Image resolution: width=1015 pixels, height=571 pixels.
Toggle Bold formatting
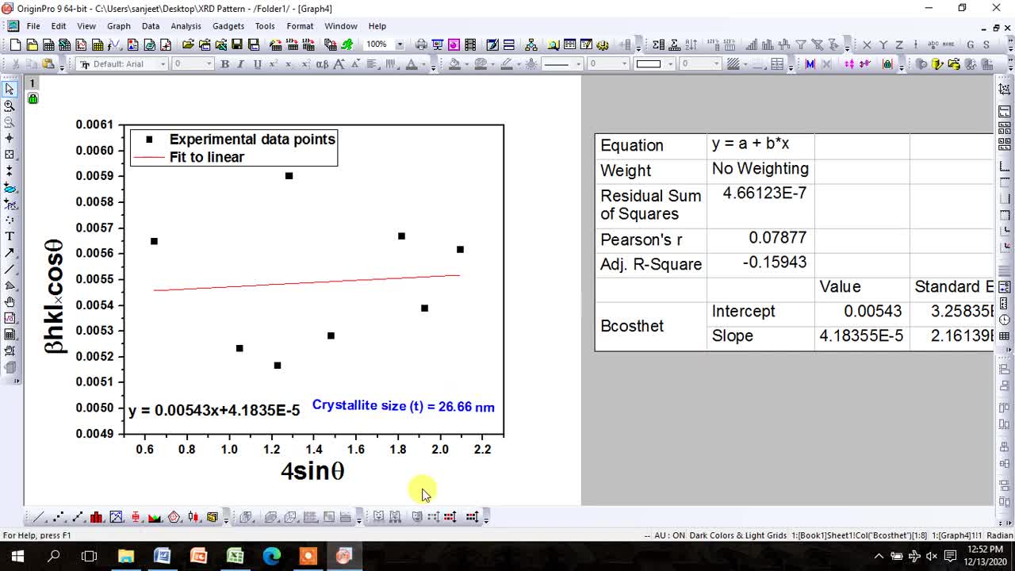pyautogui.click(x=224, y=64)
